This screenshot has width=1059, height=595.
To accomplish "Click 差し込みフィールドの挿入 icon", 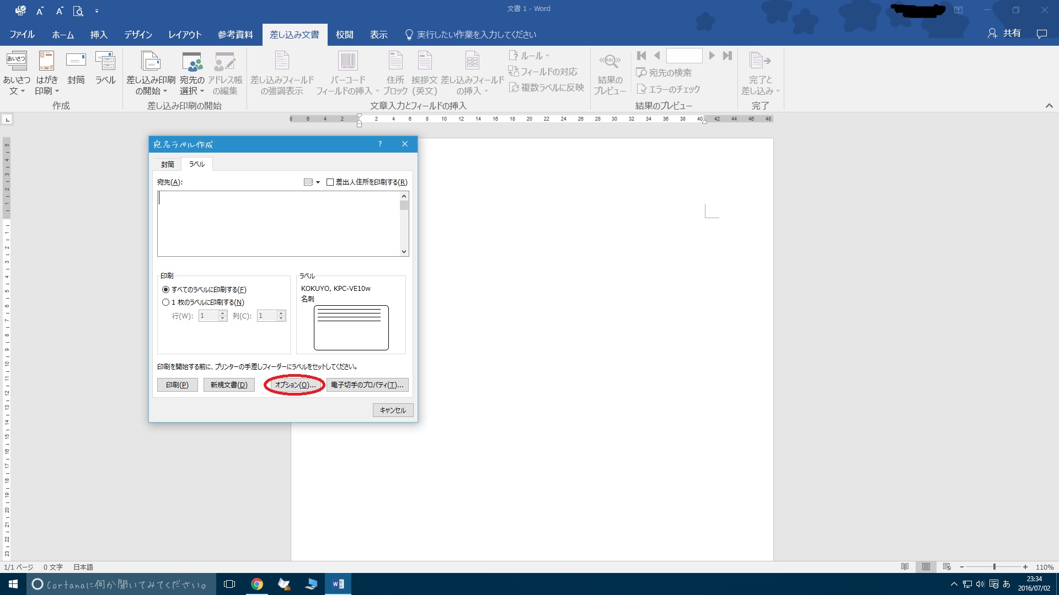I will click(x=472, y=74).
